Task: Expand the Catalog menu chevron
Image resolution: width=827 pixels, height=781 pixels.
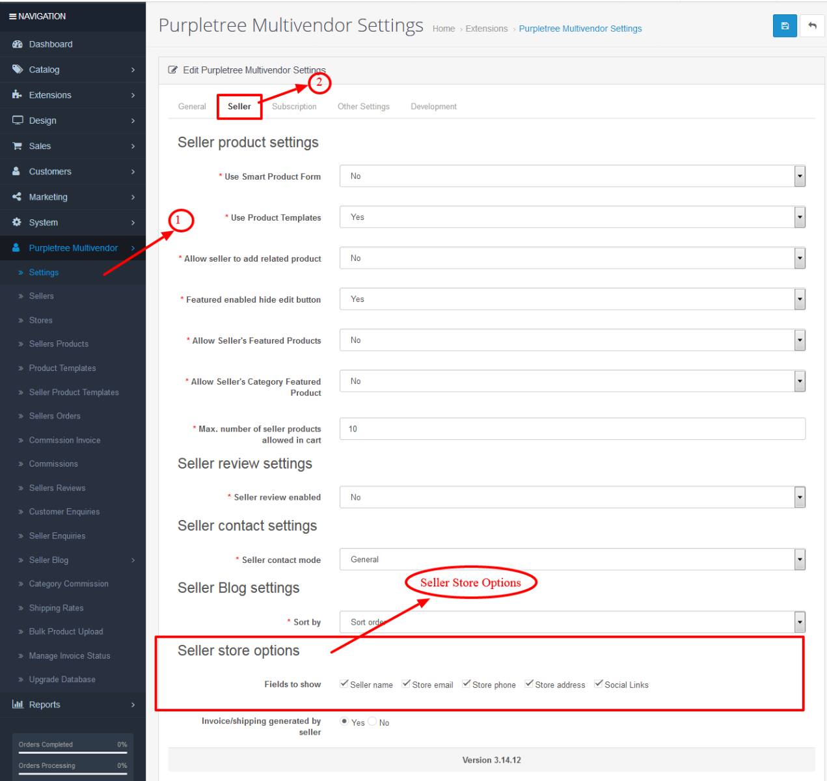Action: tap(133, 70)
